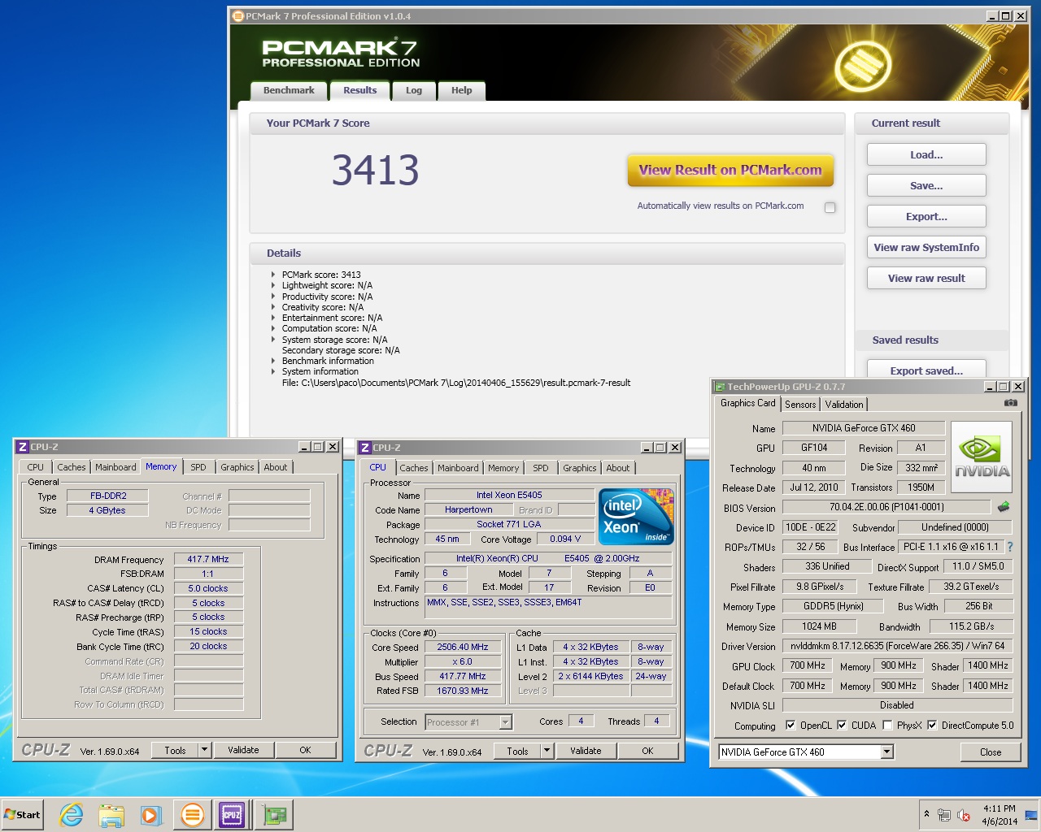Click the volume tray icon
The width and height of the screenshot is (1041, 832).
point(964,815)
